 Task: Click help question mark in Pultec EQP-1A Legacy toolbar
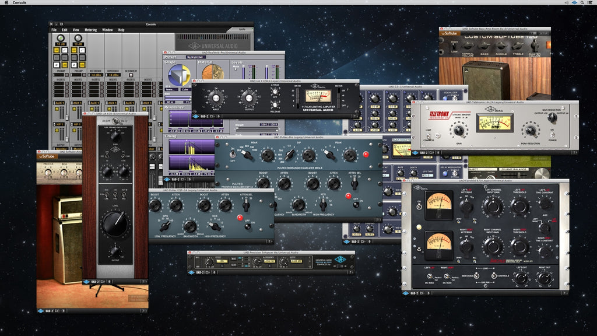[269, 241]
